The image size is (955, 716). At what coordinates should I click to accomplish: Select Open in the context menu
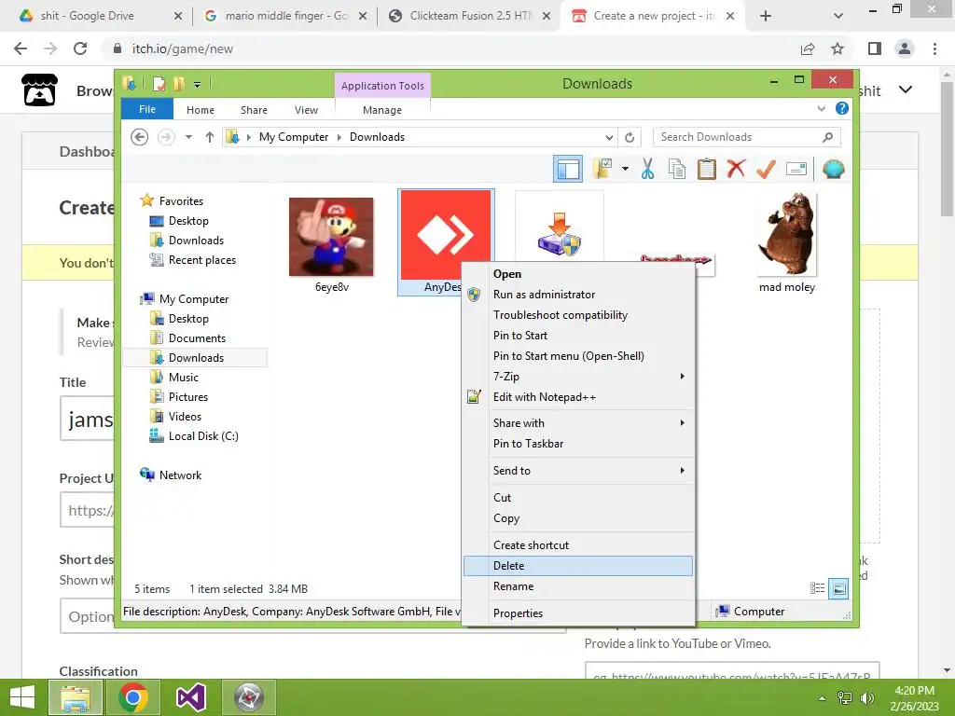[x=578, y=274]
